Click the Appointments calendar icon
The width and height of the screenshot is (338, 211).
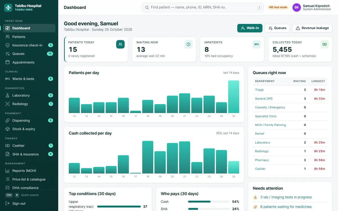8,62
